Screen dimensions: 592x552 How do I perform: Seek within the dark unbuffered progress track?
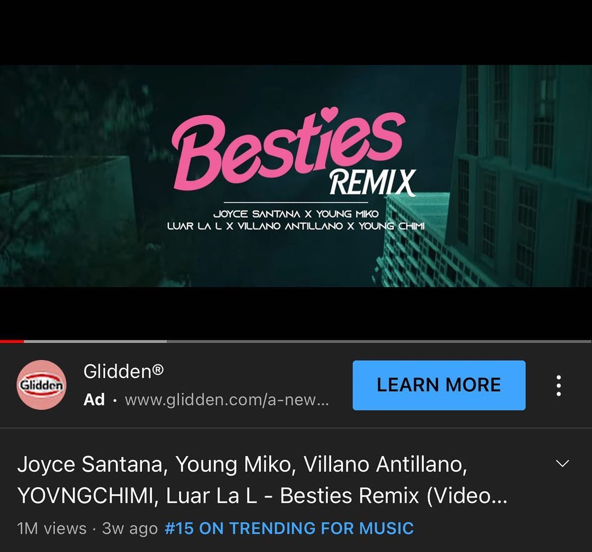pos(379,341)
